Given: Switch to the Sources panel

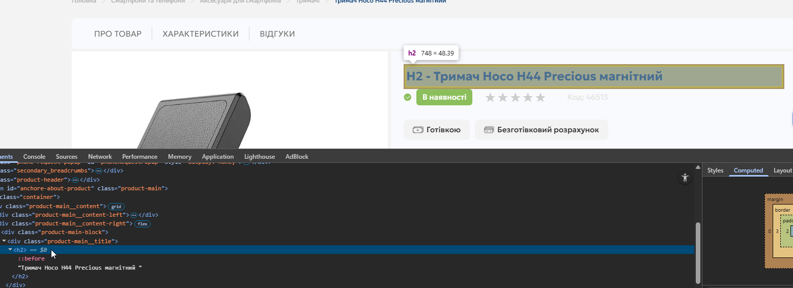Looking at the screenshot, I should (67, 157).
